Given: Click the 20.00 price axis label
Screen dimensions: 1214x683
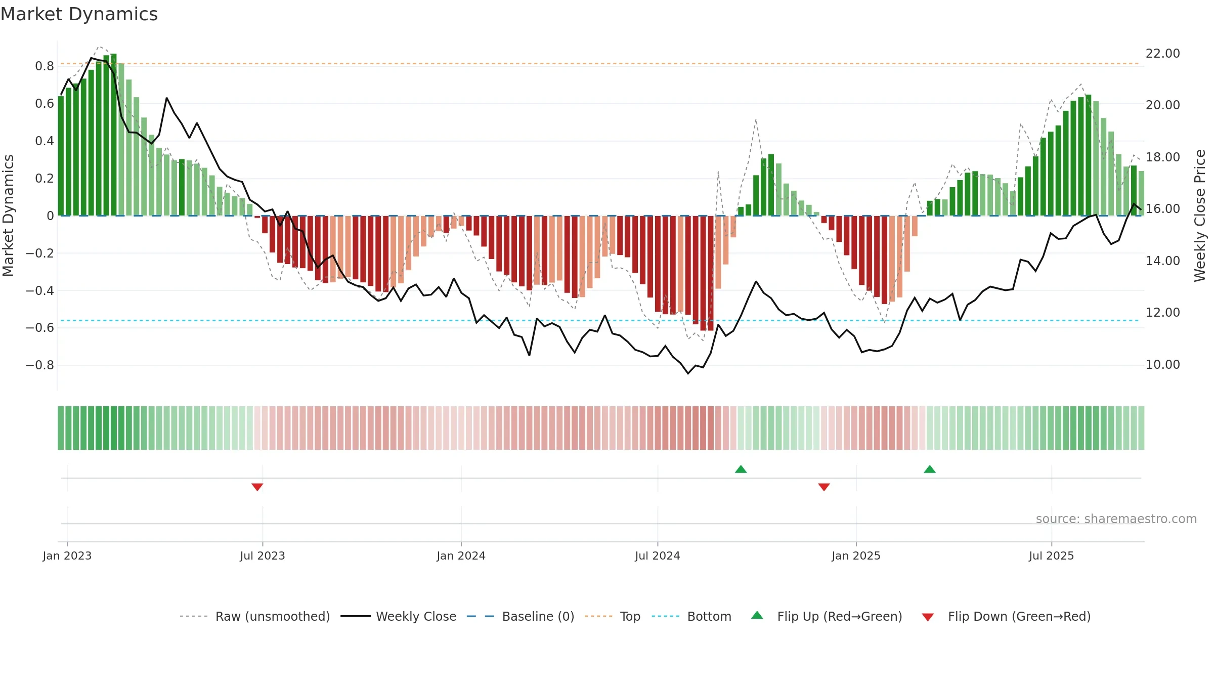Looking at the screenshot, I should (1163, 105).
